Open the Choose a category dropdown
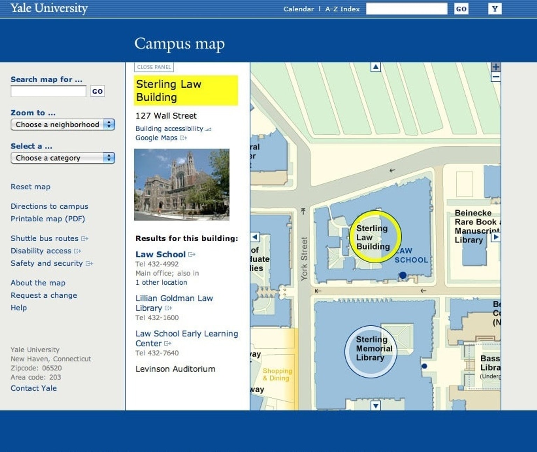Screen dimensions: 537x452 (63, 158)
